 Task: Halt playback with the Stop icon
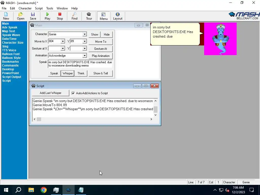pyautogui.click(x=60, y=16)
